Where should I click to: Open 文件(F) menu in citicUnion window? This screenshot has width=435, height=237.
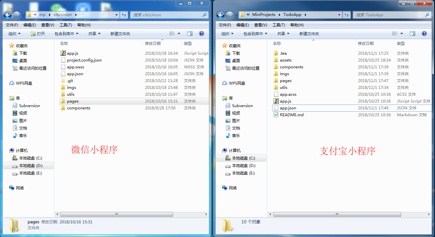pyautogui.click(x=12, y=25)
